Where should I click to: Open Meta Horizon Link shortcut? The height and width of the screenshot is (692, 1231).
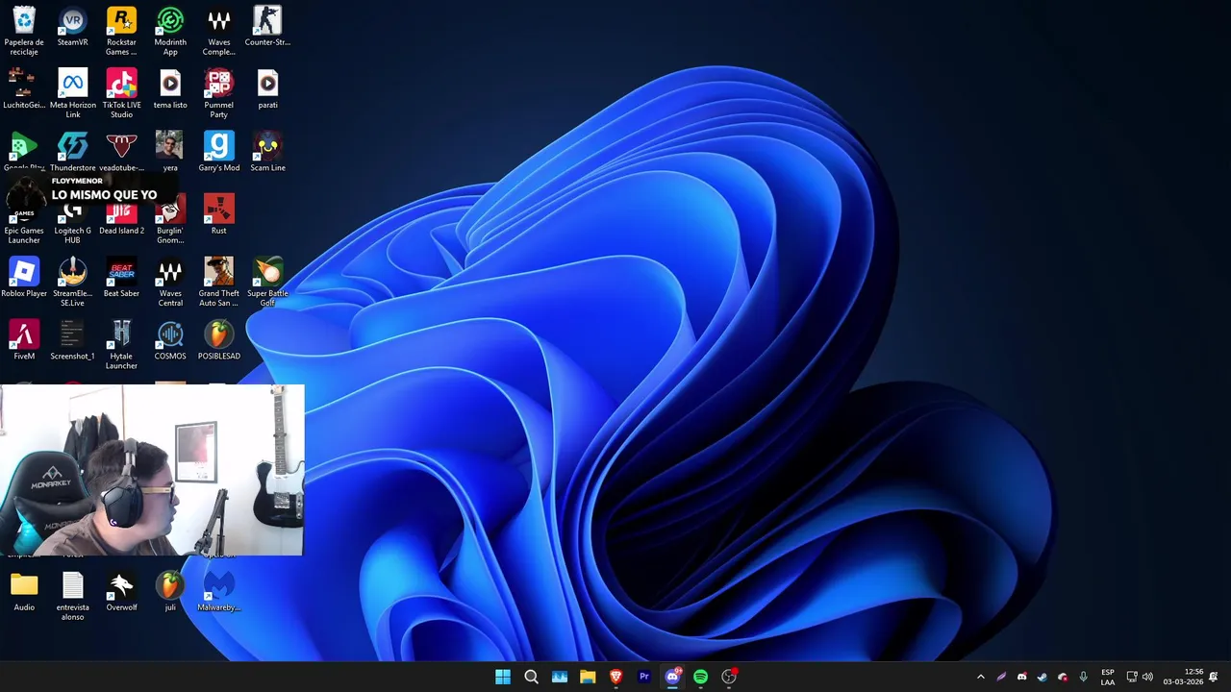click(x=73, y=94)
